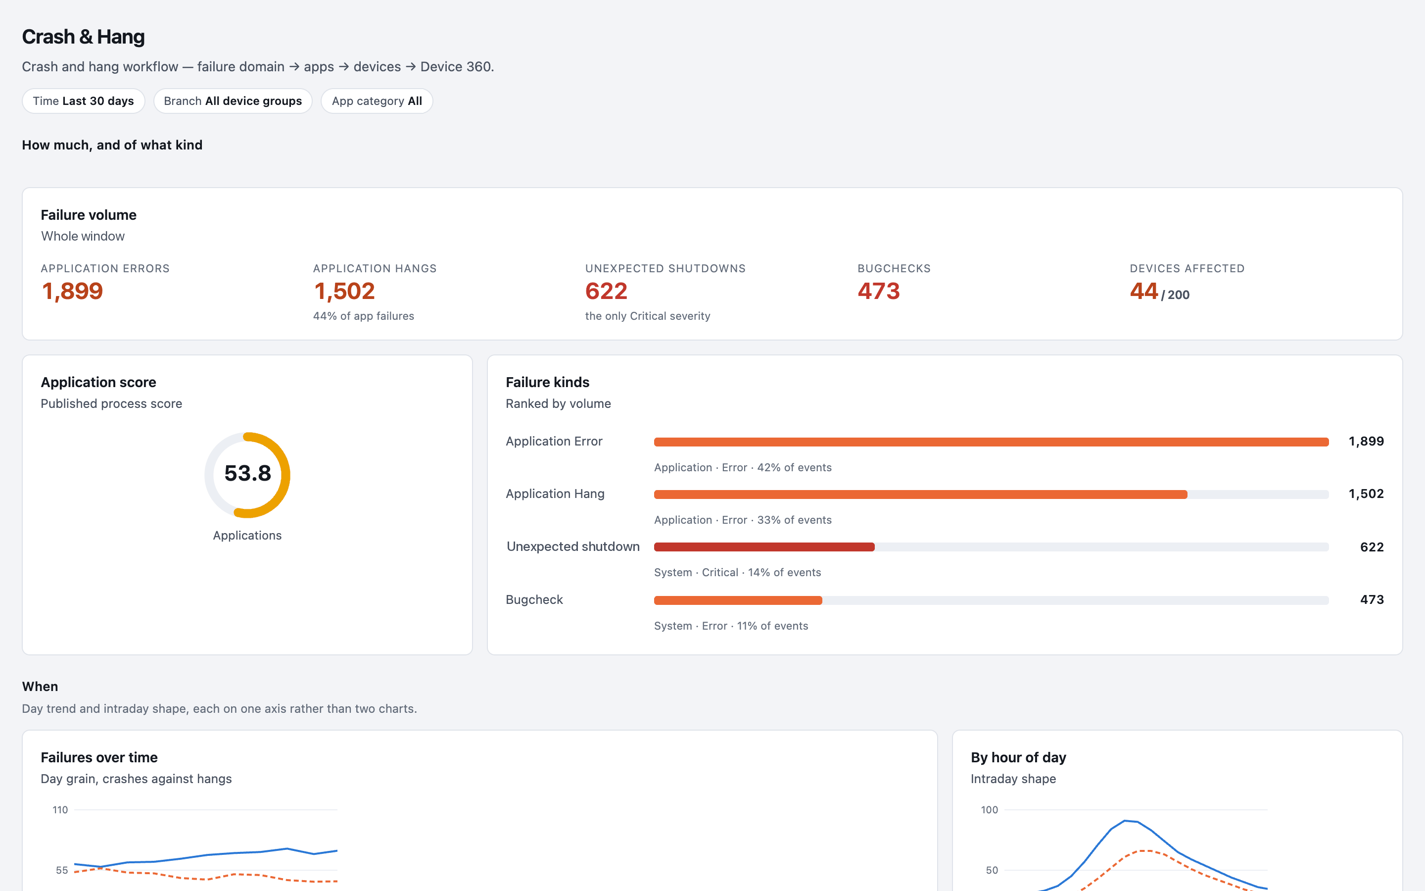The width and height of the screenshot is (1425, 891).
Task: Select the Unexpected shutdown red bar
Action: [764, 547]
